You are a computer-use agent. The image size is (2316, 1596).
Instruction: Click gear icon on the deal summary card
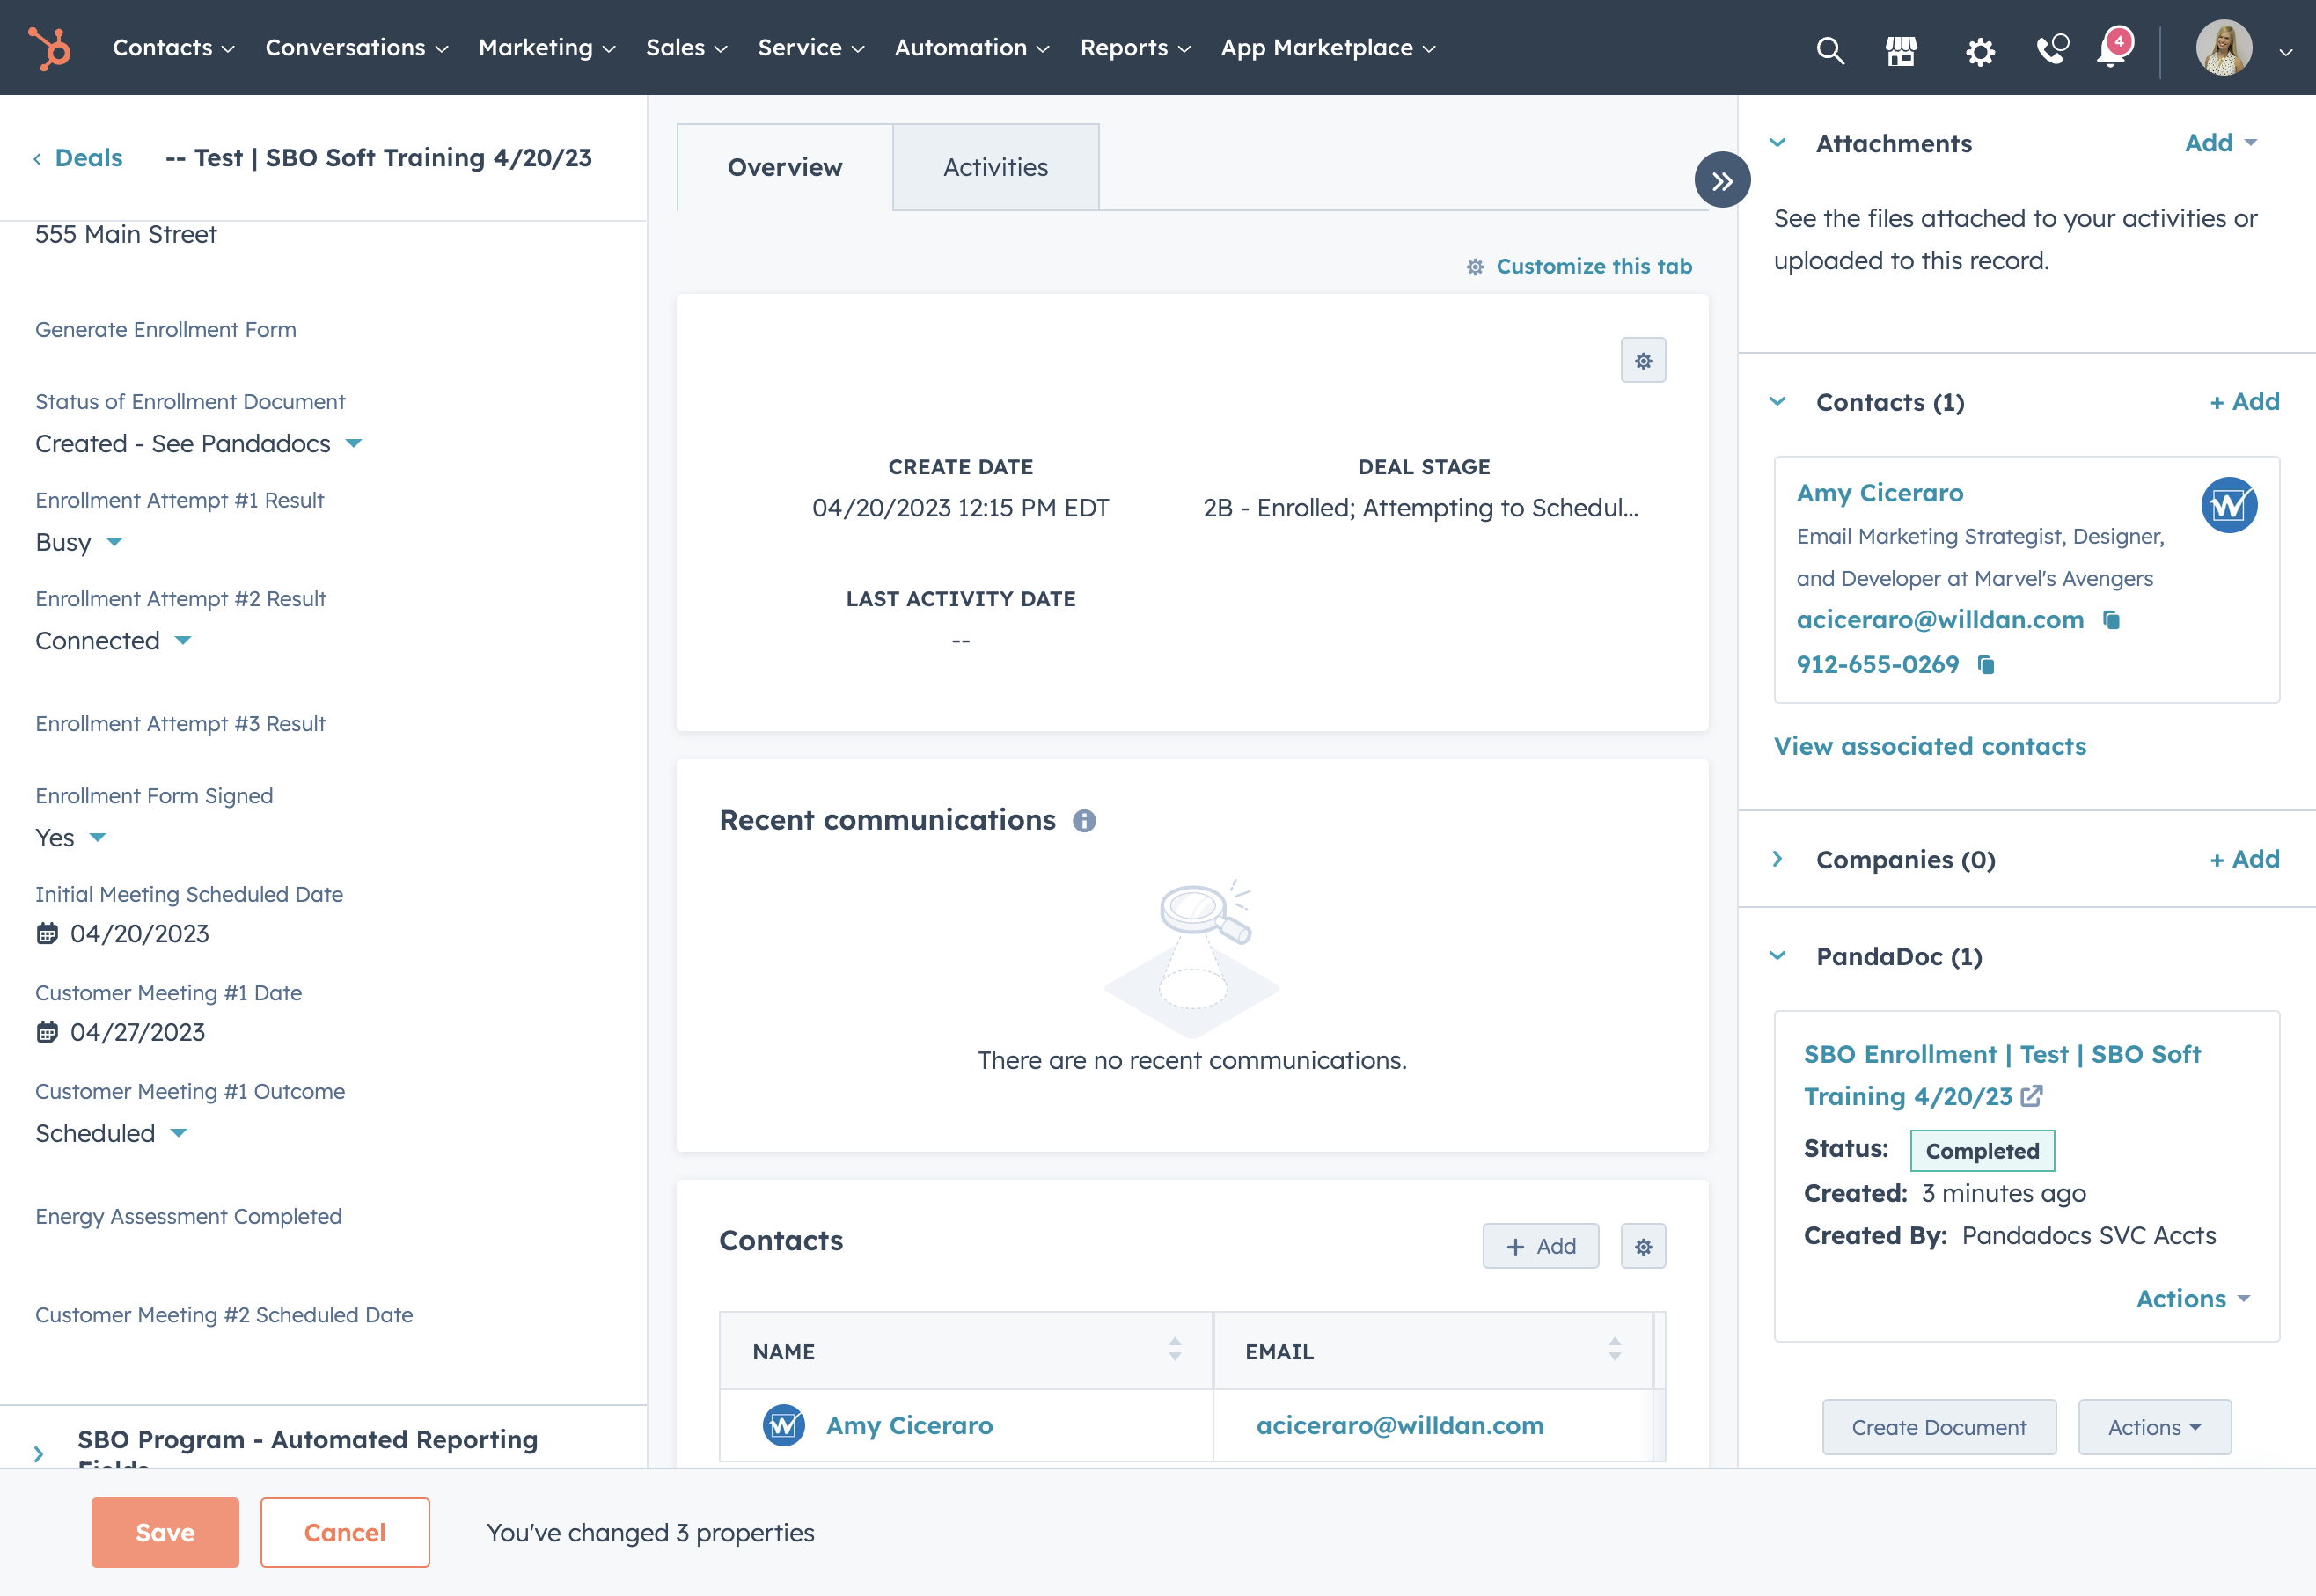point(1643,360)
